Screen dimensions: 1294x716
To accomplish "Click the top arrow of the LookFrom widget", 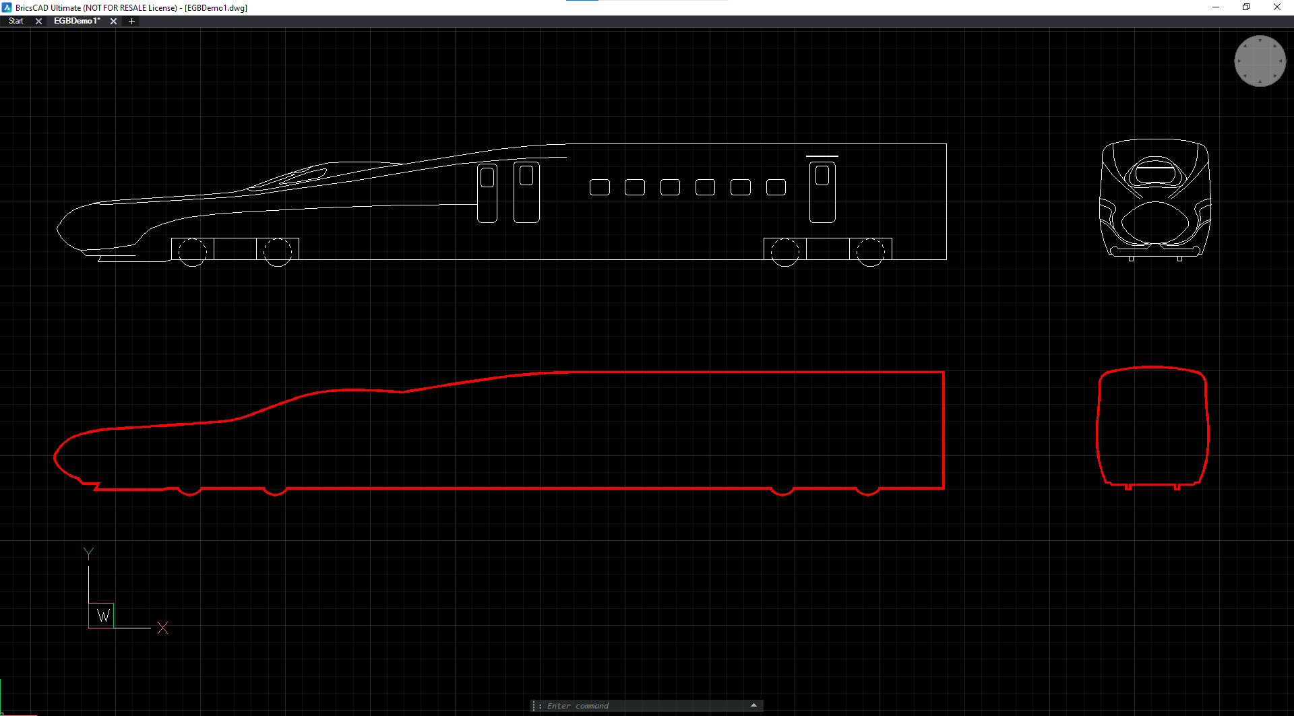I will click(x=1260, y=40).
